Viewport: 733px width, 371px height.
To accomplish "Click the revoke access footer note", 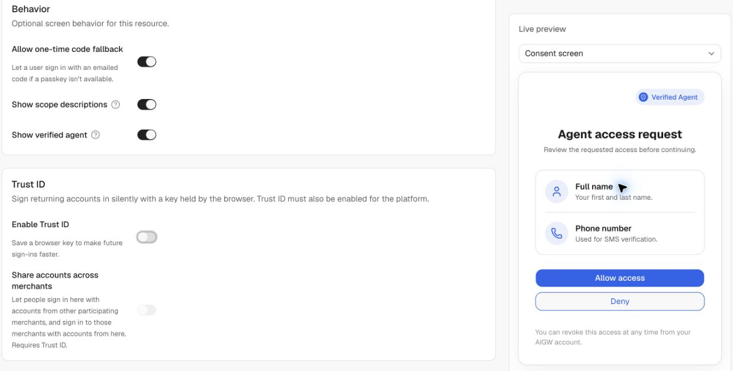I will click(x=612, y=337).
